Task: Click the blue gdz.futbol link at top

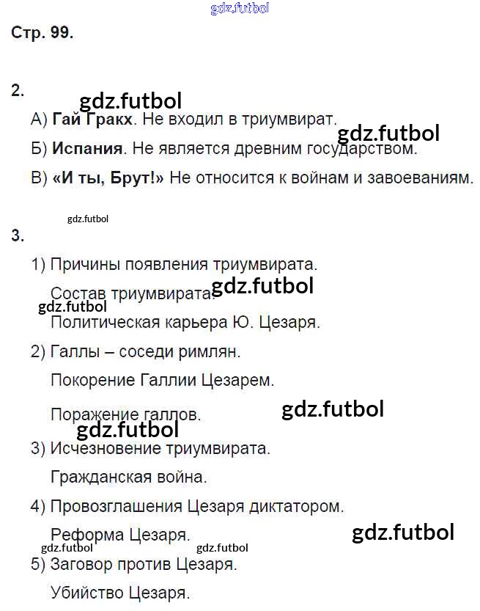Action: (x=240, y=9)
